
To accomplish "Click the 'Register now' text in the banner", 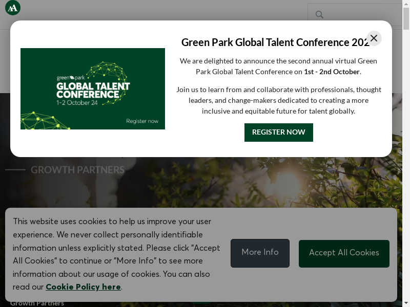I will pyautogui.click(x=142, y=121).
